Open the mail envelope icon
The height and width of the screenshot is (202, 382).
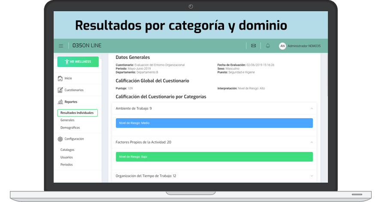click(x=253, y=46)
